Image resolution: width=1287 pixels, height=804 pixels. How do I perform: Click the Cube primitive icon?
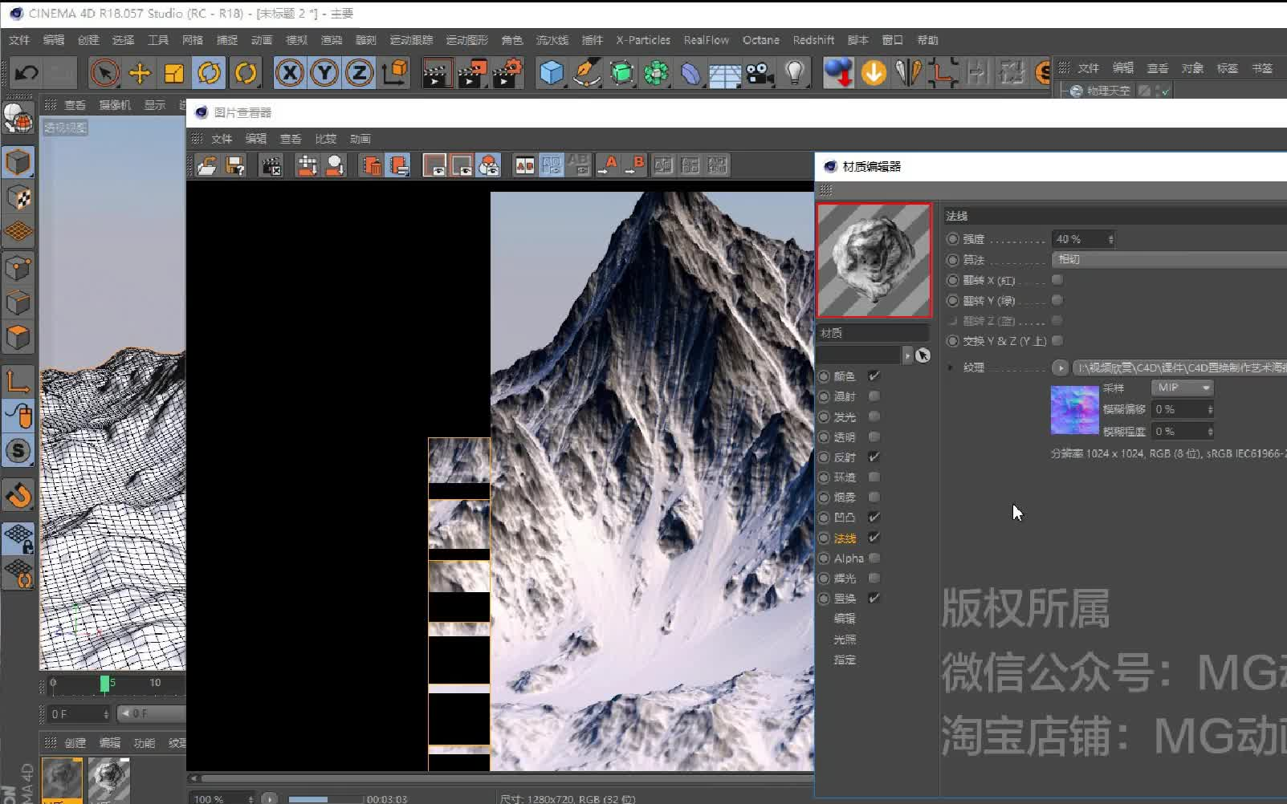coord(551,73)
